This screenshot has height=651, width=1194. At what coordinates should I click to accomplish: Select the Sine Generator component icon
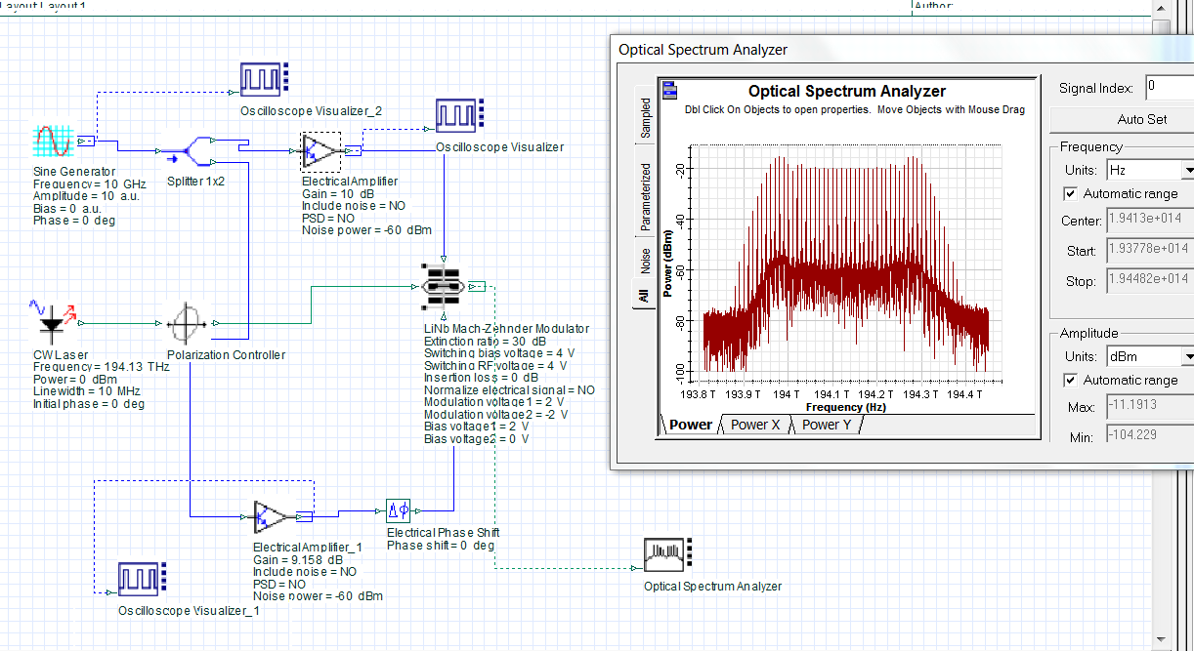click(x=55, y=142)
